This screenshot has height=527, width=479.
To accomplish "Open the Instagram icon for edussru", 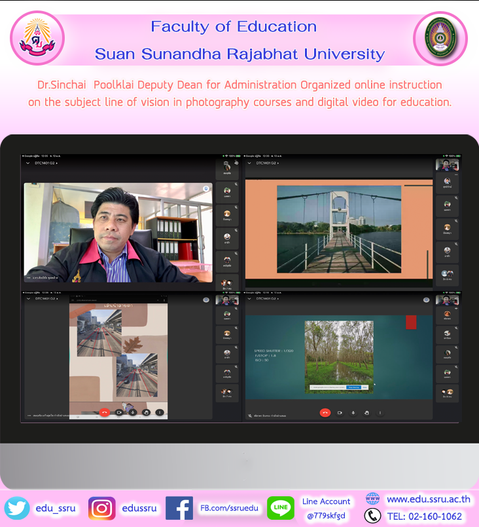I will tap(102, 508).
